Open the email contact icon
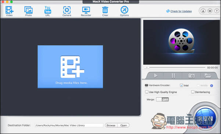Image resolution: width=221 pixels, height=134 pixels. (210, 11)
